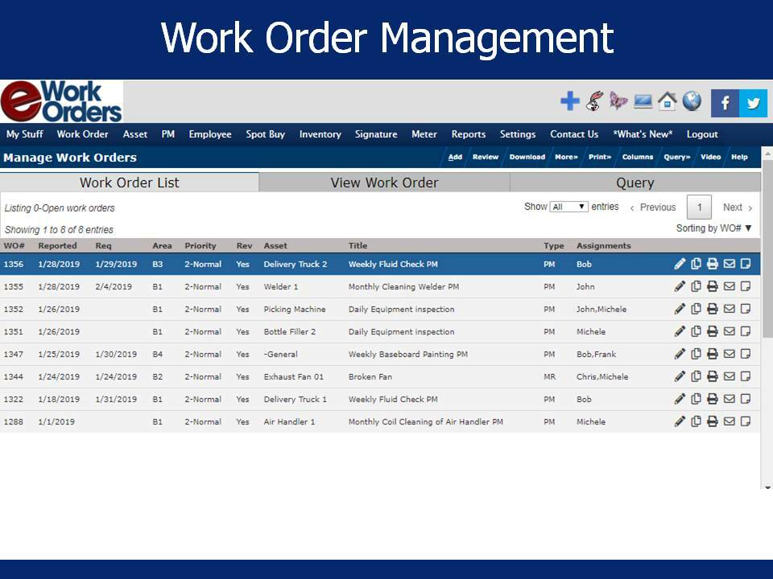Open the Inventory menu
Screen dimensions: 773x579
coord(320,134)
